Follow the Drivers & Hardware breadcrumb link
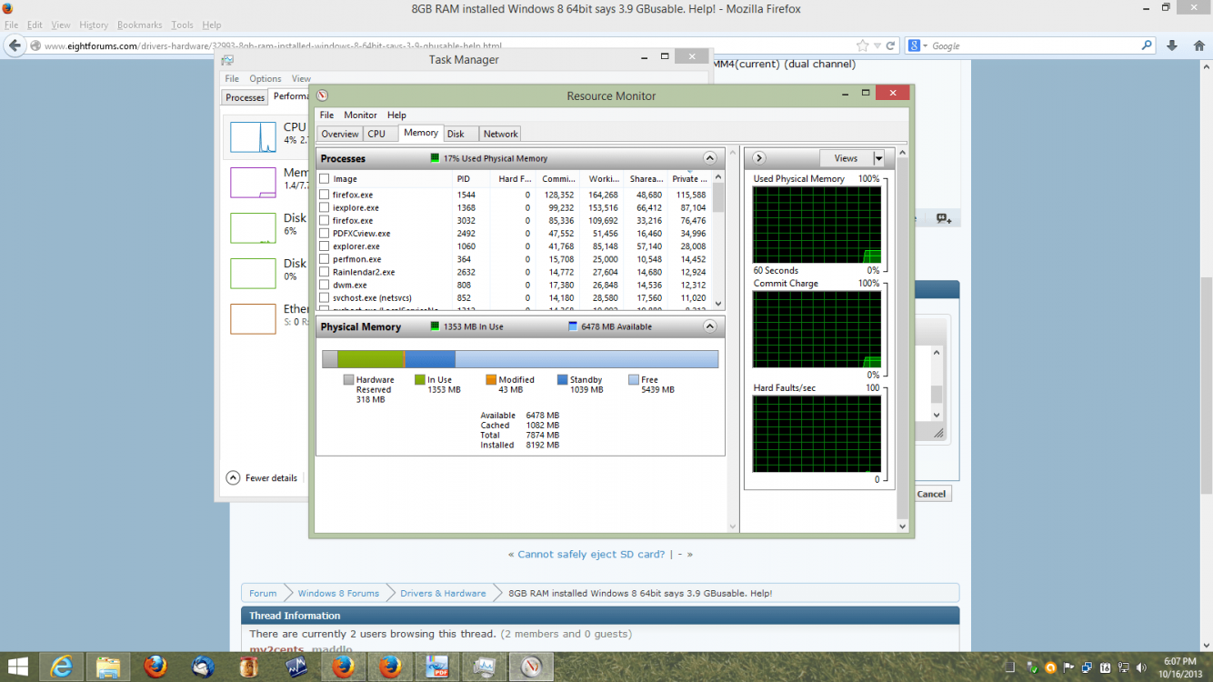Screen dimensions: 1213x682 point(443,593)
